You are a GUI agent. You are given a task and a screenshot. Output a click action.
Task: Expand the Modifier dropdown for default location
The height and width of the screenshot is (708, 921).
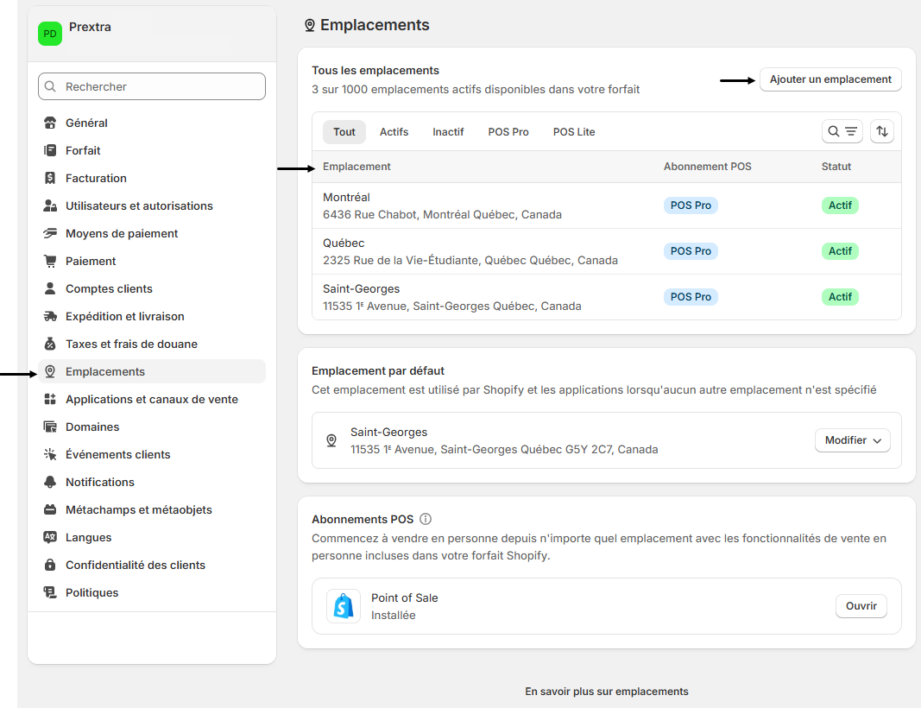tap(852, 440)
